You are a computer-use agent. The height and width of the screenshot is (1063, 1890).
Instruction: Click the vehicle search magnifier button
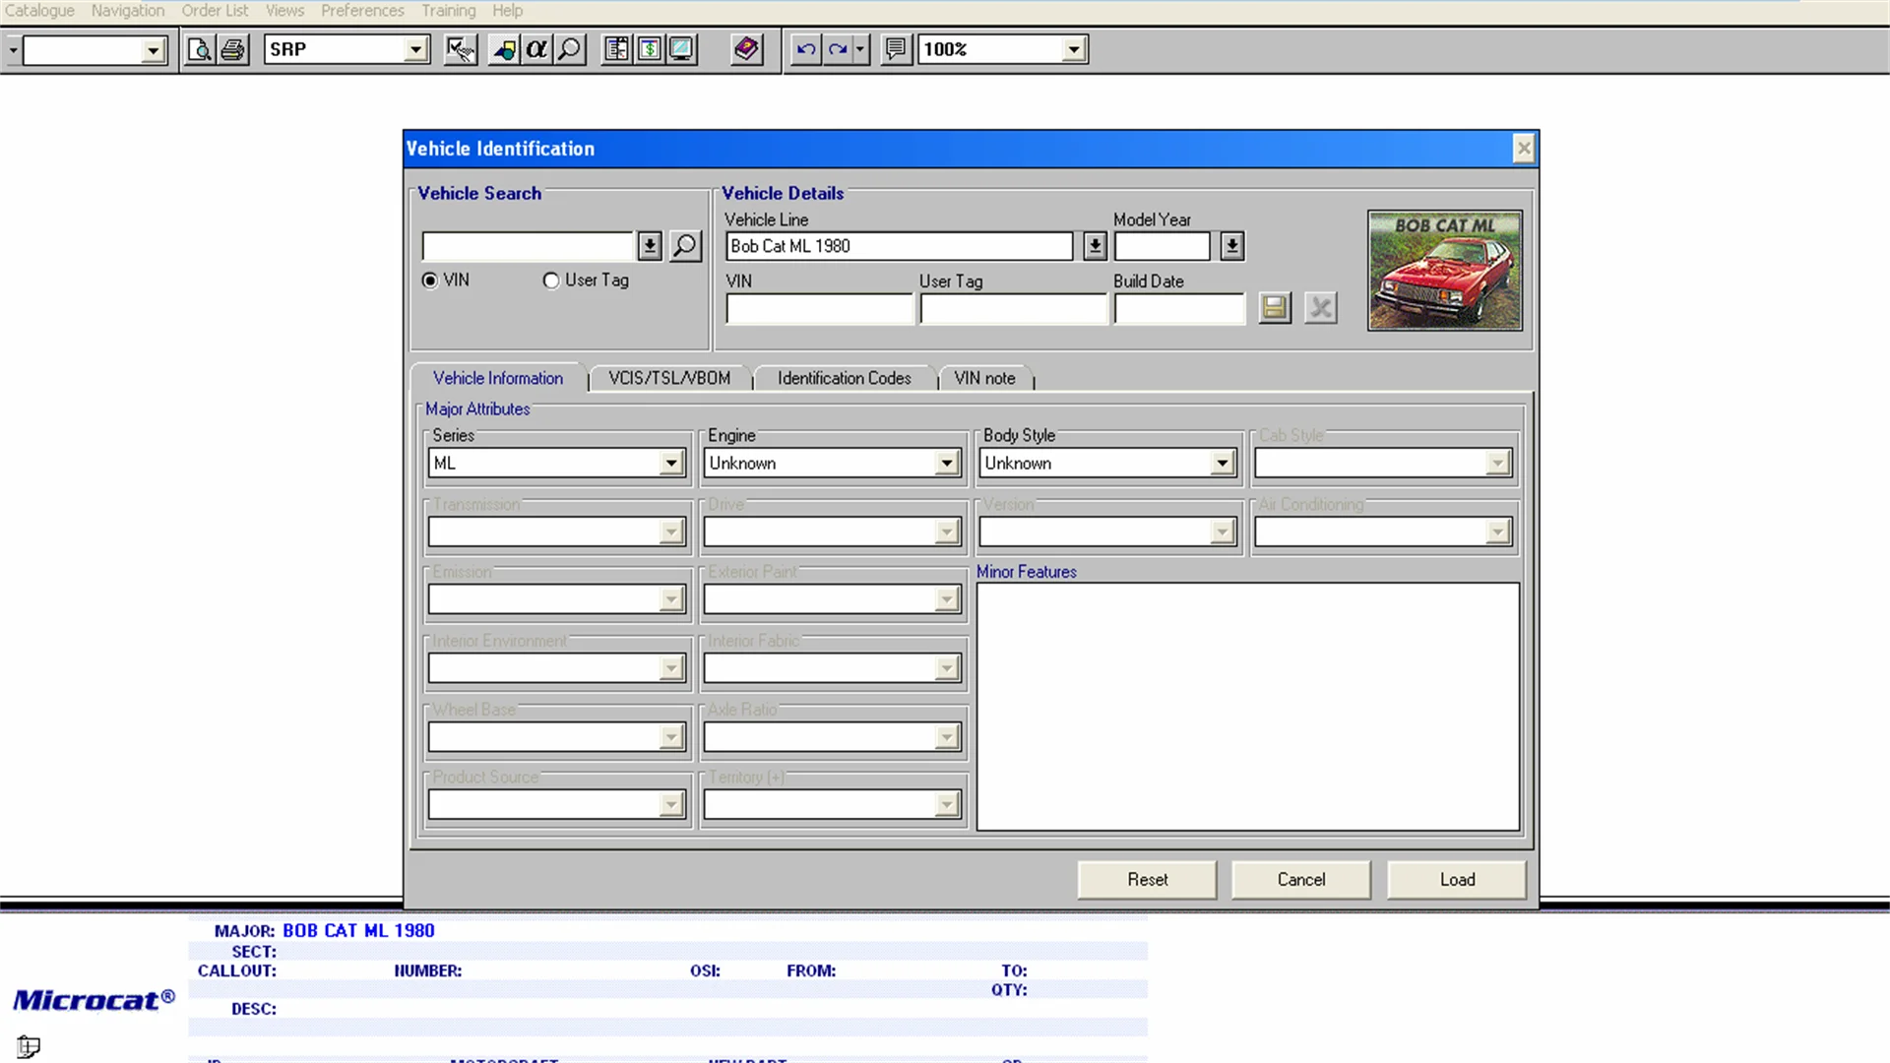[x=685, y=245]
